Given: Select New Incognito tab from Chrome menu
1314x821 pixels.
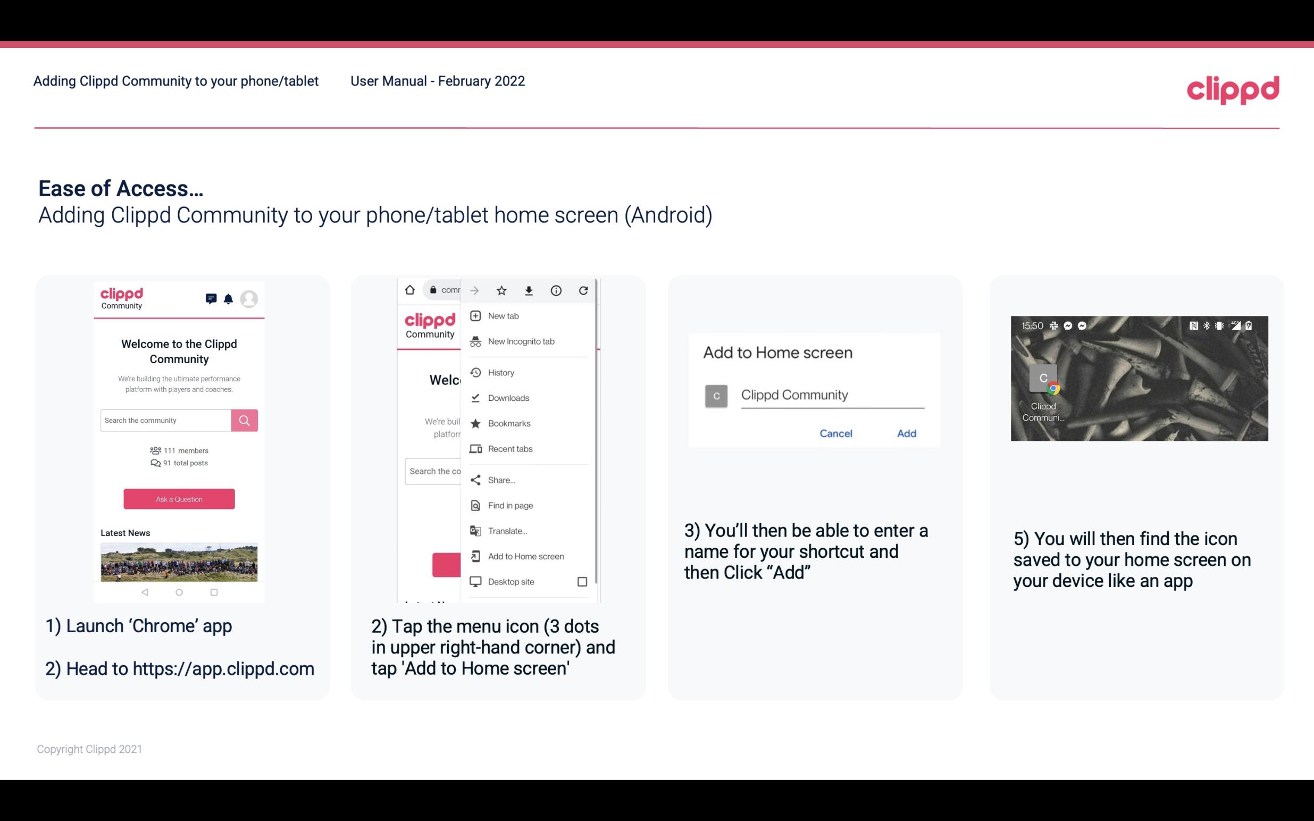Looking at the screenshot, I should pos(520,341).
